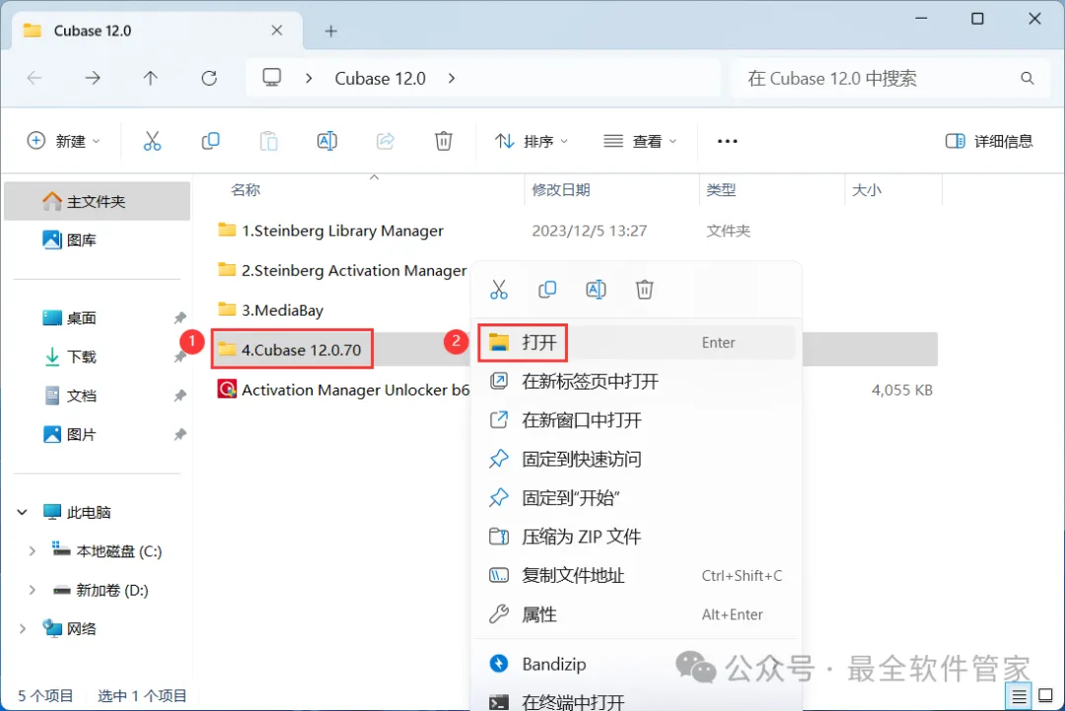This screenshot has width=1065, height=711.
Task: Click Cubase 12.0 in the address bar
Action: (x=381, y=79)
